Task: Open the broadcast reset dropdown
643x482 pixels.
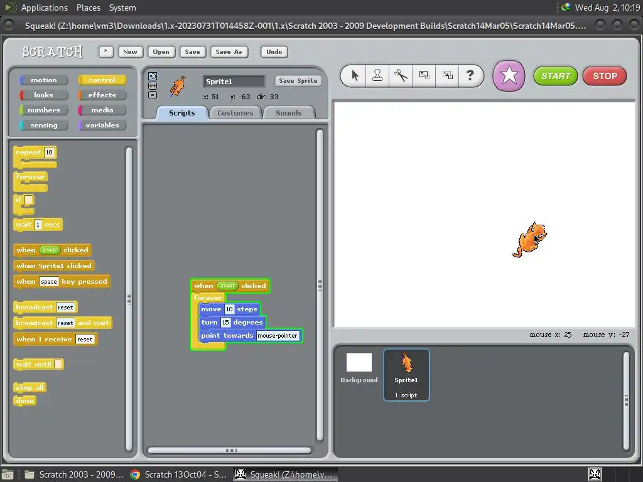Action: [x=65, y=308]
